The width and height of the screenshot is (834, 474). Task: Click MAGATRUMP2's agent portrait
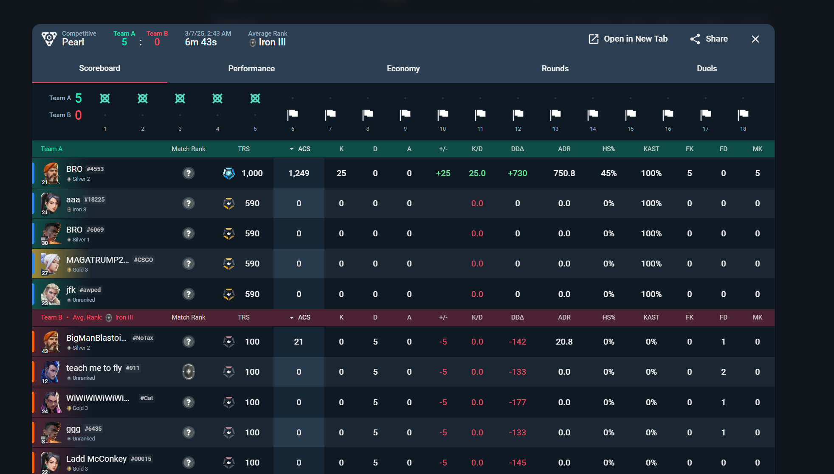[x=51, y=264]
